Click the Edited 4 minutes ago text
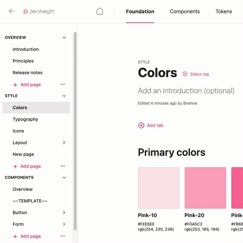The width and height of the screenshot is (243, 243). 168,103
